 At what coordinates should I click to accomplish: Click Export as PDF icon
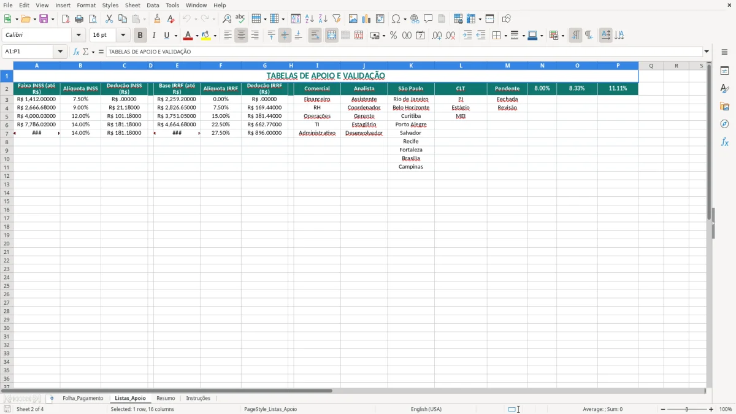click(x=66, y=19)
